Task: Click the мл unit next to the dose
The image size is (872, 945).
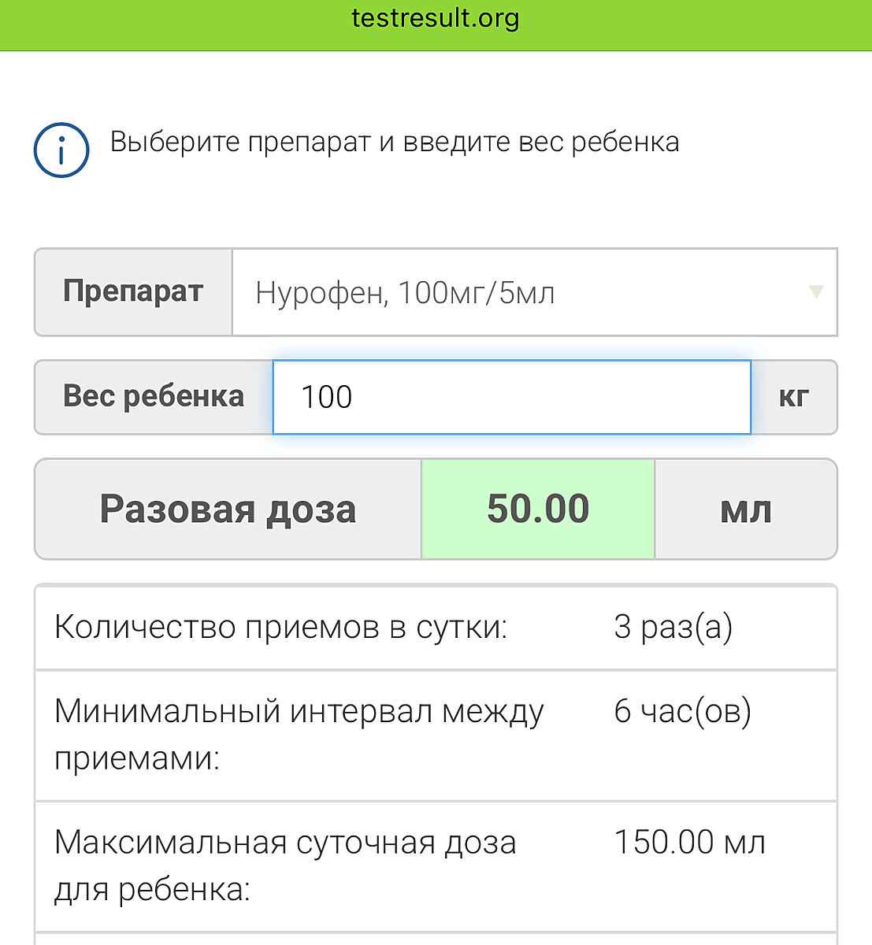Action: tap(745, 510)
